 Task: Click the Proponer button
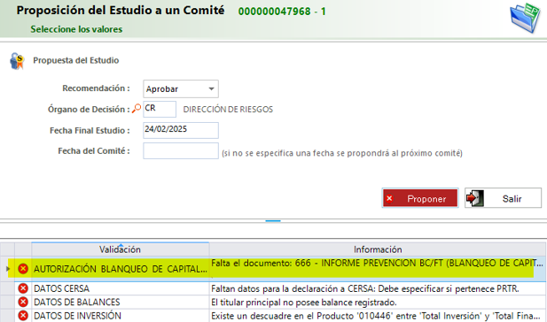[420, 198]
